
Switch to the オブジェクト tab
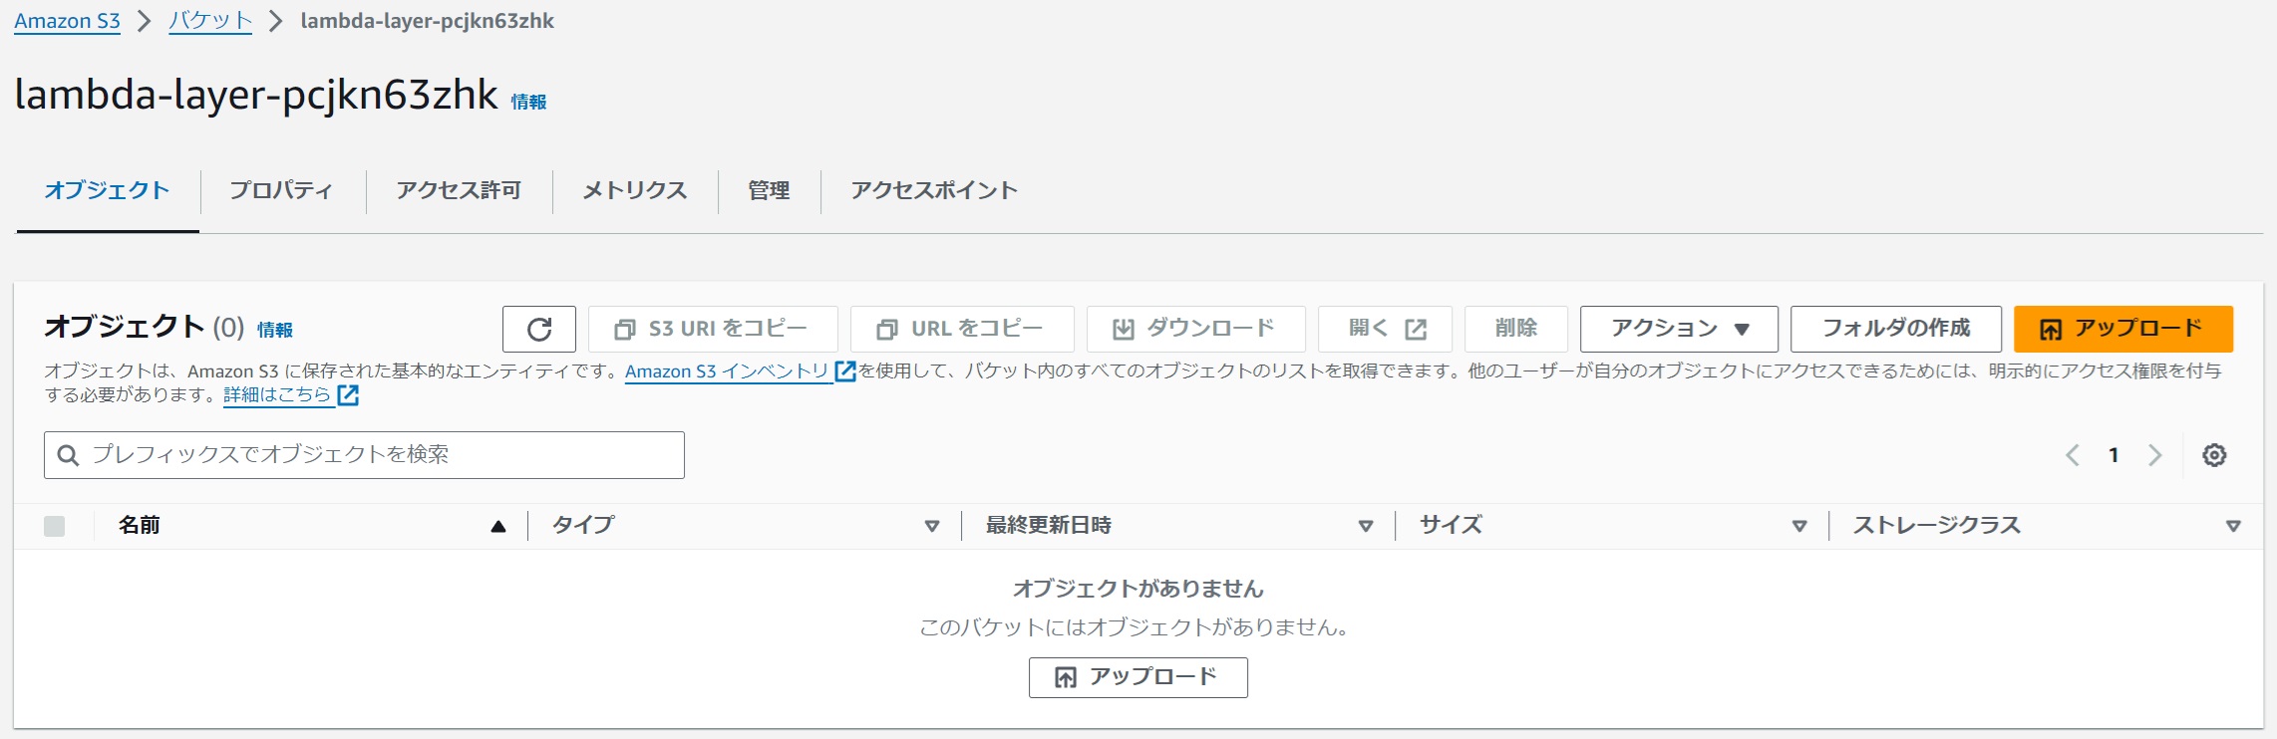click(x=107, y=190)
